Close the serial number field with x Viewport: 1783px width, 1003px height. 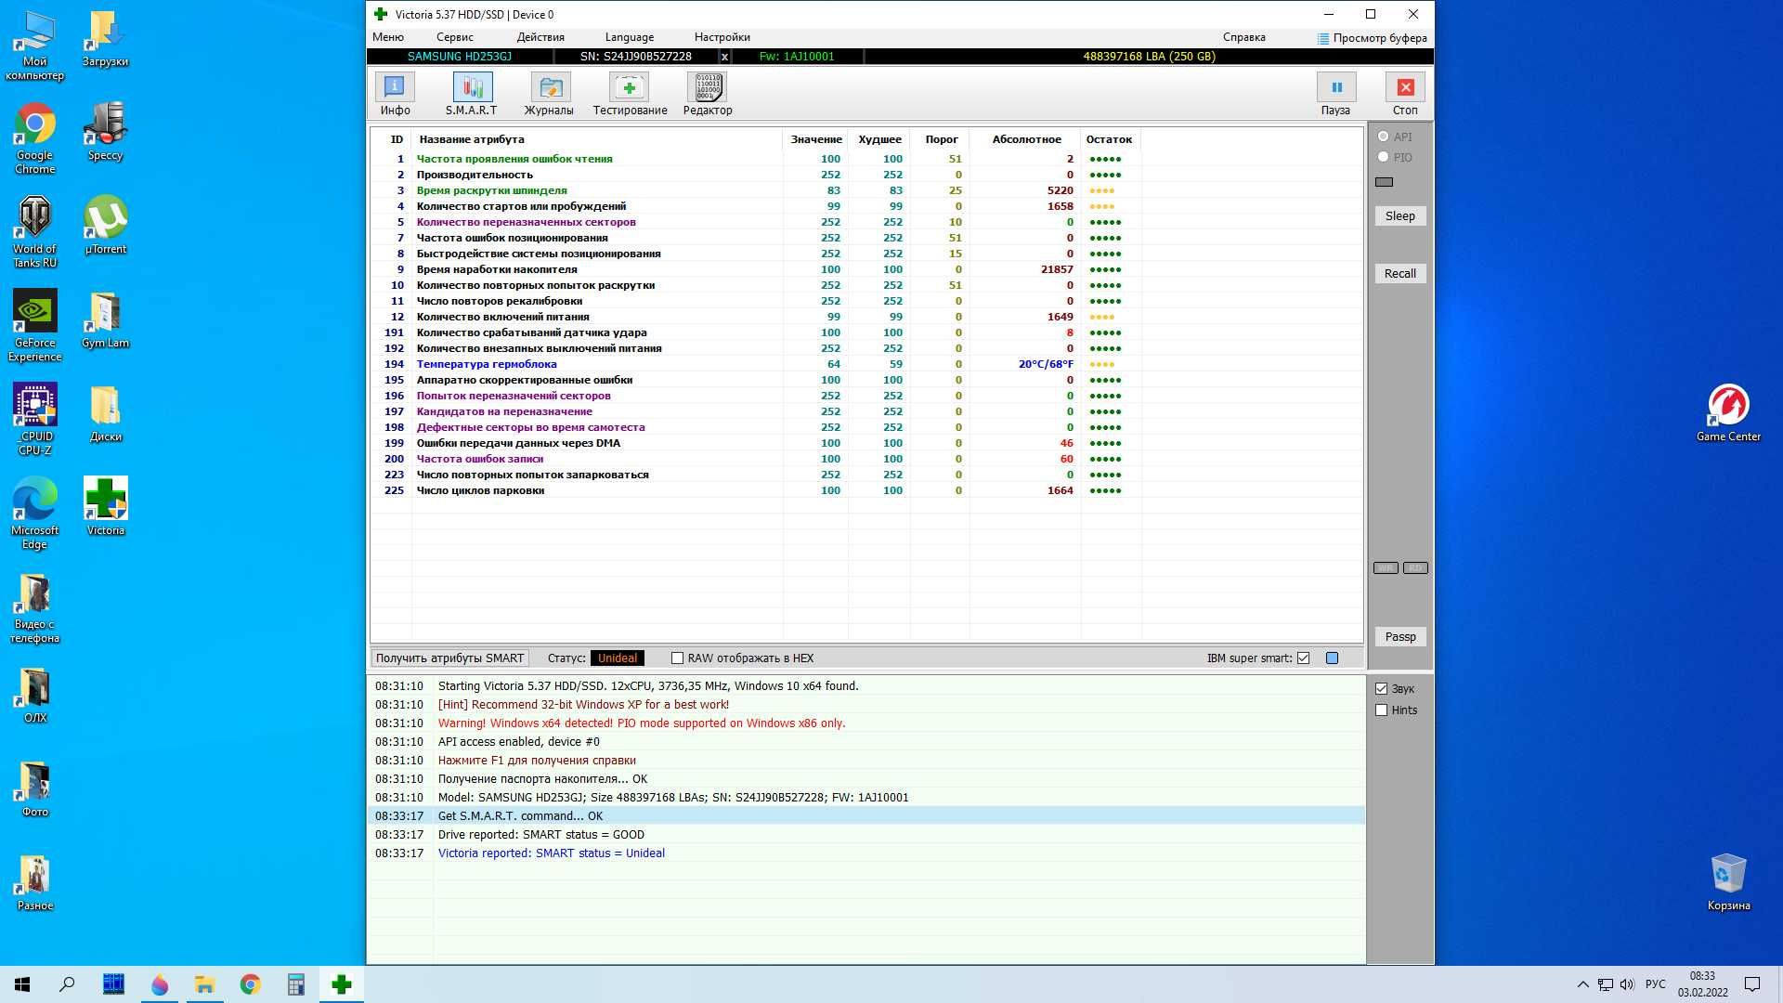(x=724, y=57)
